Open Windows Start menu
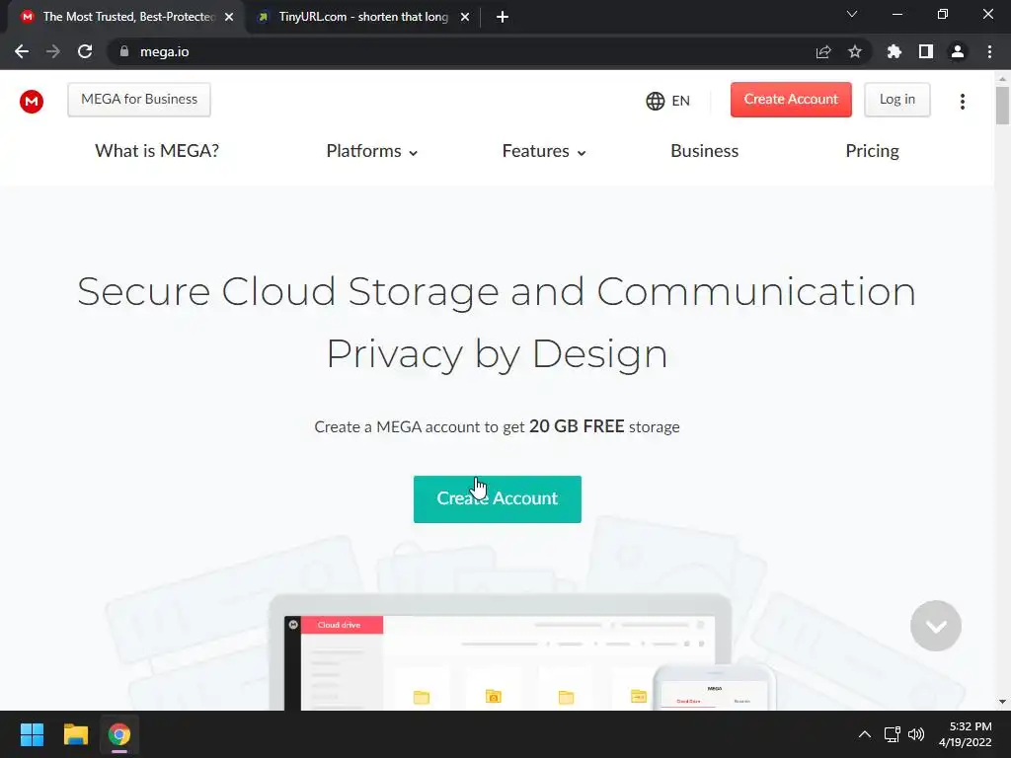This screenshot has height=758, width=1011. click(32, 734)
